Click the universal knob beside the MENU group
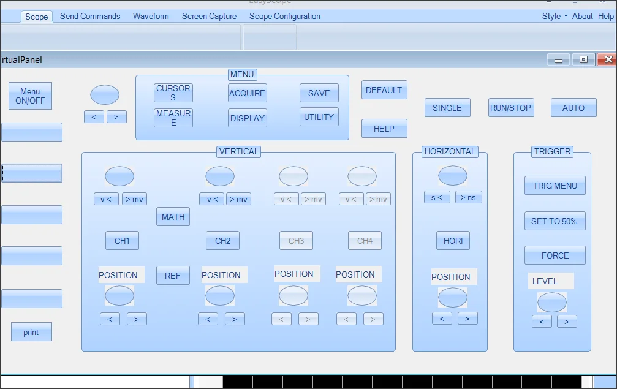617x389 pixels. point(104,95)
